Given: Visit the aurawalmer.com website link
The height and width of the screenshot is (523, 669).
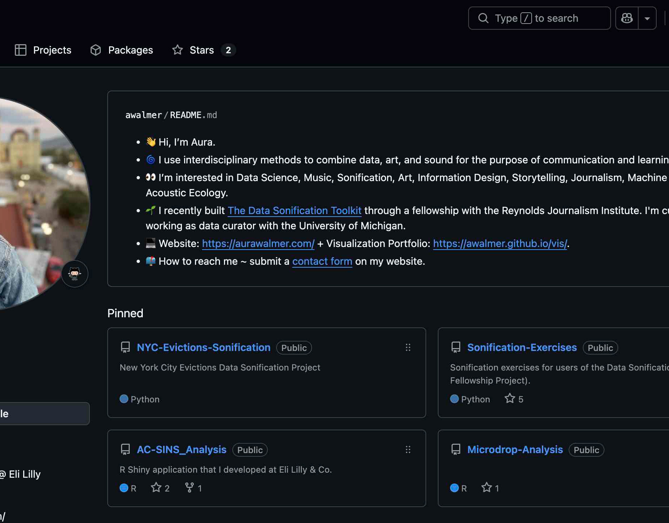Looking at the screenshot, I should [258, 243].
